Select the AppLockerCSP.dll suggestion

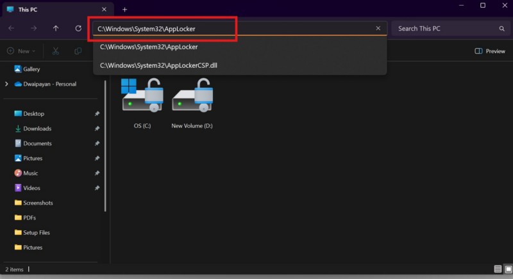pyautogui.click(x=240, y=65)
